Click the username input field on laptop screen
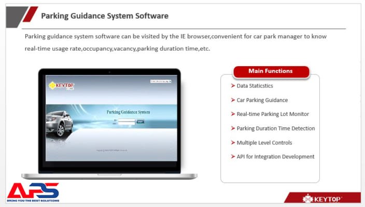Viewport: 365px width, 207px height. coord(127,121)
